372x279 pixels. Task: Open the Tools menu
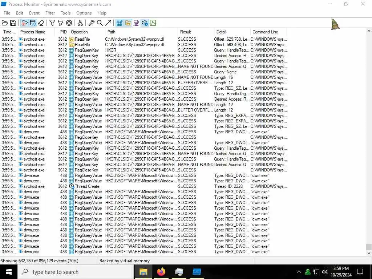[65, 13]
